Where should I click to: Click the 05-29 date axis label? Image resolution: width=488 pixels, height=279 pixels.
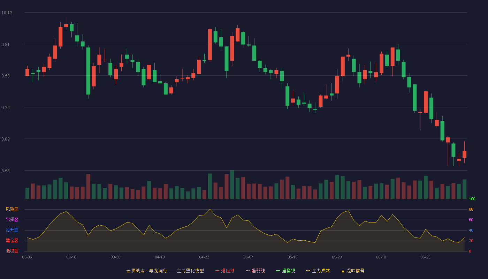tap(337, 257)
